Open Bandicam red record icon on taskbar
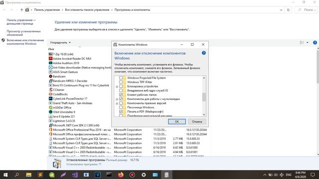The height and width of the screenshot is (179, 319). [x=132, y=175]
